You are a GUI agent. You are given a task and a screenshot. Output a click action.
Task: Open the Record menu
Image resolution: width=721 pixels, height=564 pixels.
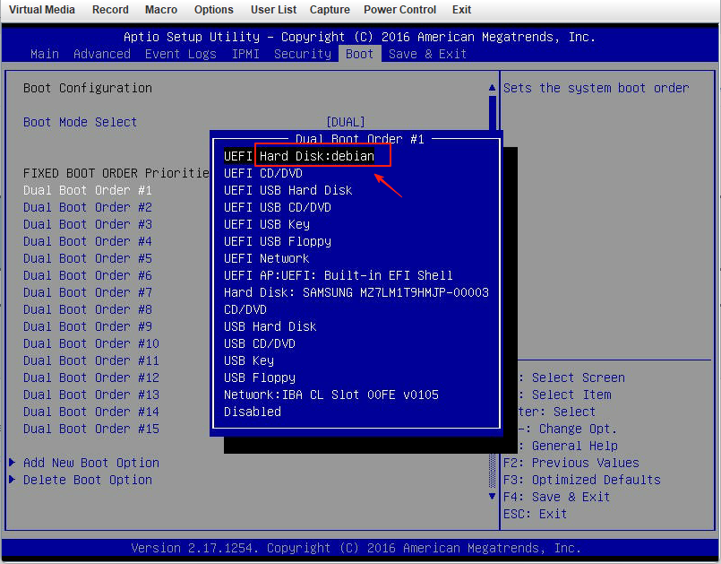point(110,10)
